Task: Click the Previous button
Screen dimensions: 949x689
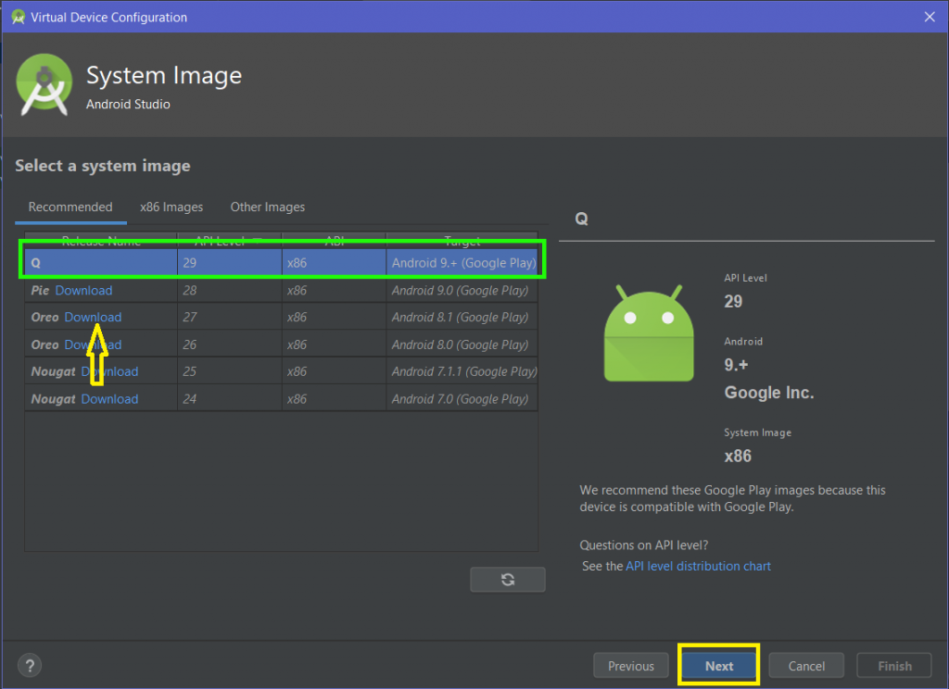Action: (x=630, y=665)
